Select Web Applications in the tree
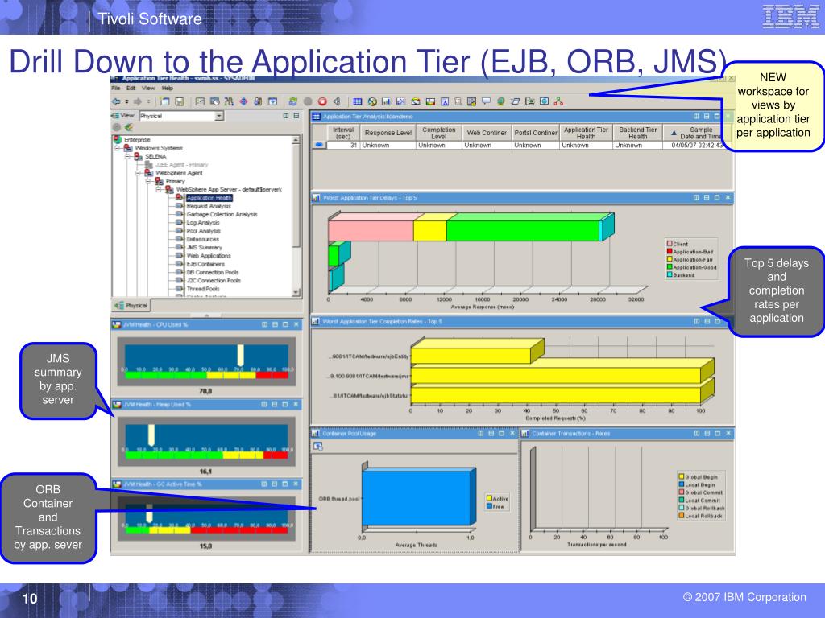The width and height of the screenshot is (825, 618). pos(209,256)
